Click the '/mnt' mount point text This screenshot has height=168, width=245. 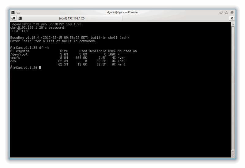tap(121, 64)
